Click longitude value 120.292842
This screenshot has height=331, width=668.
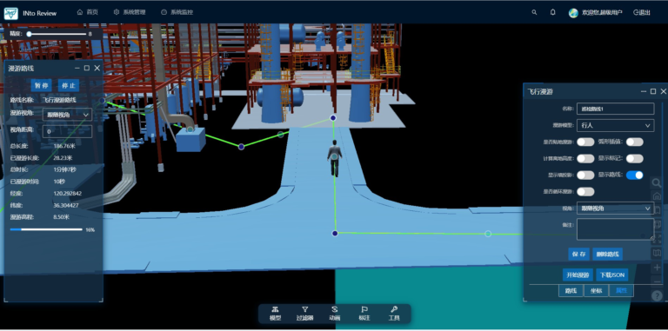[67, 193]
